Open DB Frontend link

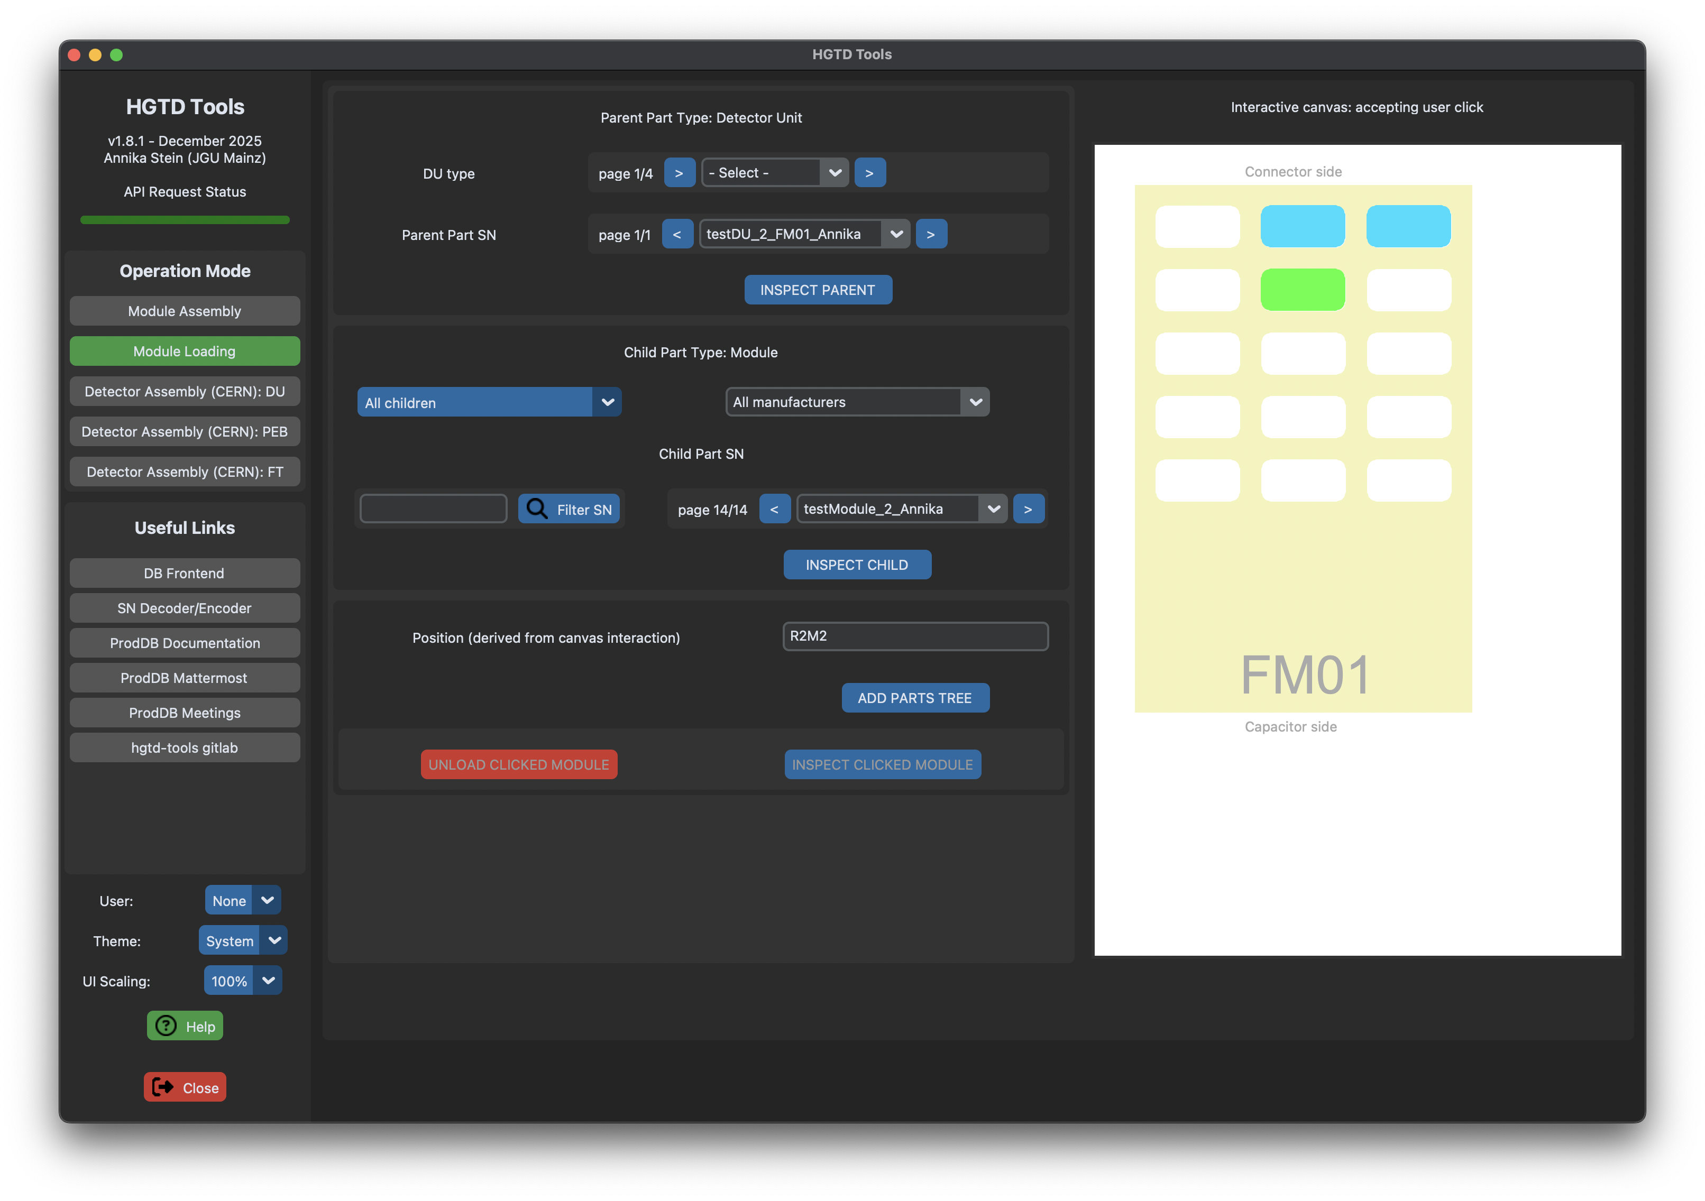[185, 573]
